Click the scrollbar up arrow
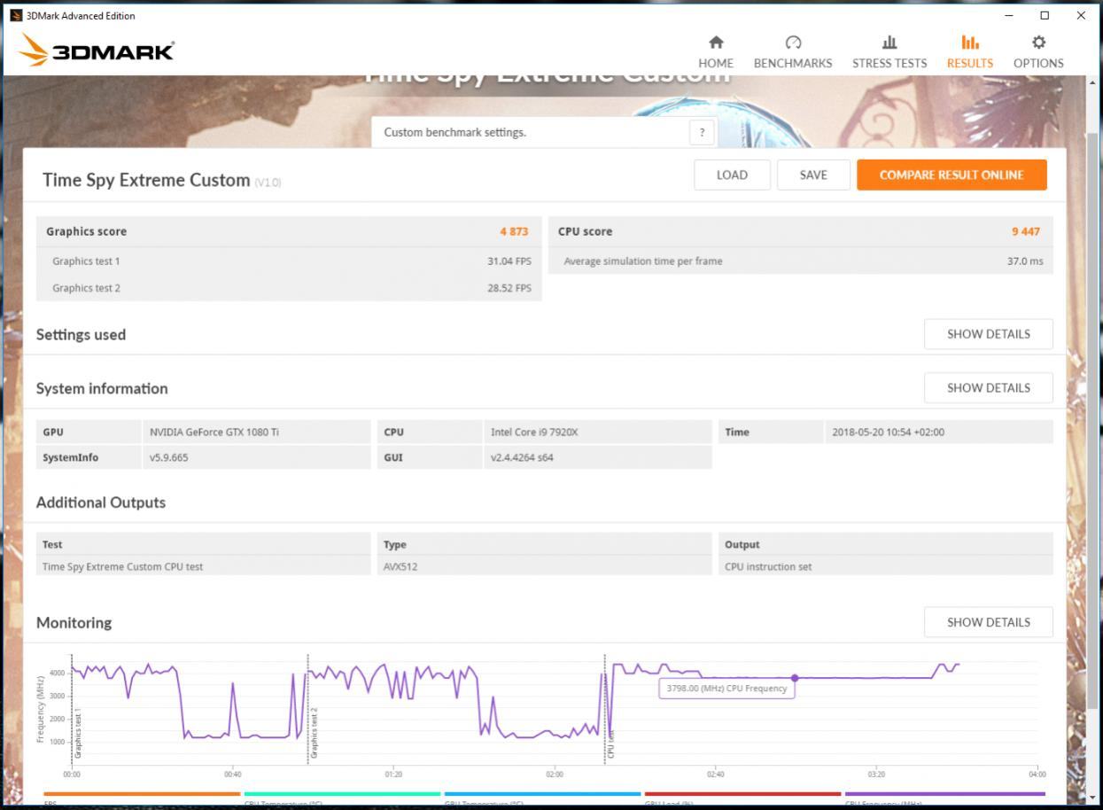This screenshot has width=1103, height=810. coord(1091,82)
